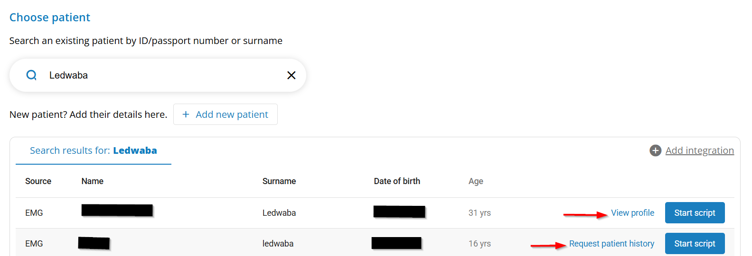Start script for the 16 yrs patient
The height and width of the screenshot is (256, 752).
(695, 244)
